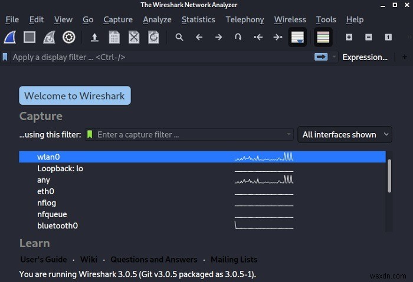413x282 pixels.
Task: Toggle packet list colorization
Action: tap(323, 37)
